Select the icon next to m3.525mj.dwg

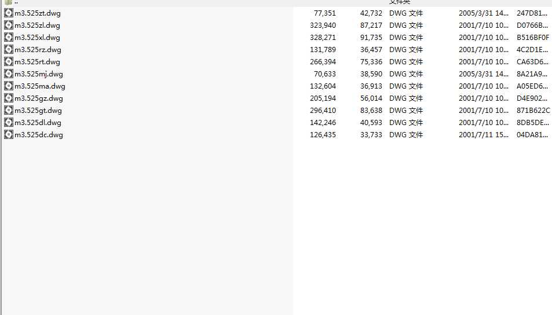click(9, 74)
